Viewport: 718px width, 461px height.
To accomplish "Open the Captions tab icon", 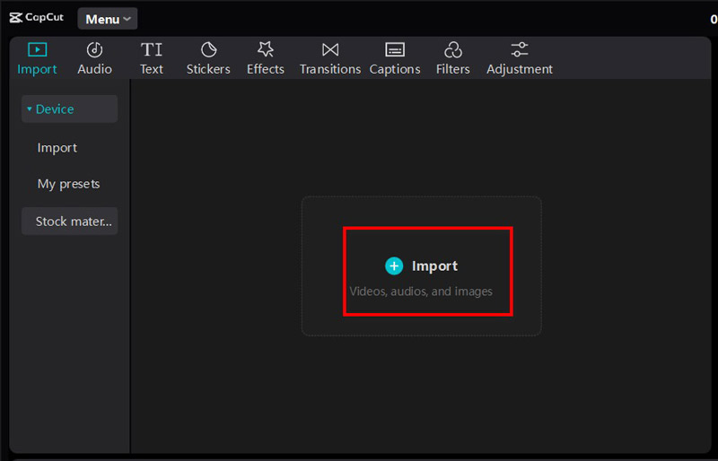I will (395, 49).
